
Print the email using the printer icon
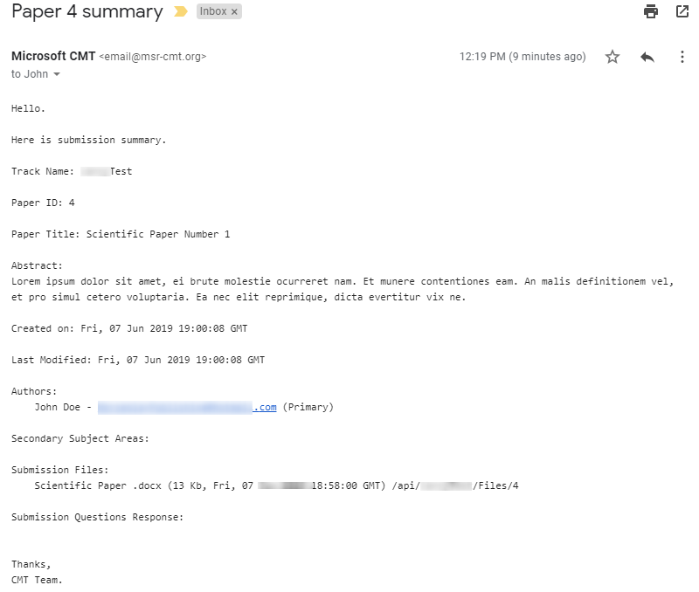click(650, 12)
